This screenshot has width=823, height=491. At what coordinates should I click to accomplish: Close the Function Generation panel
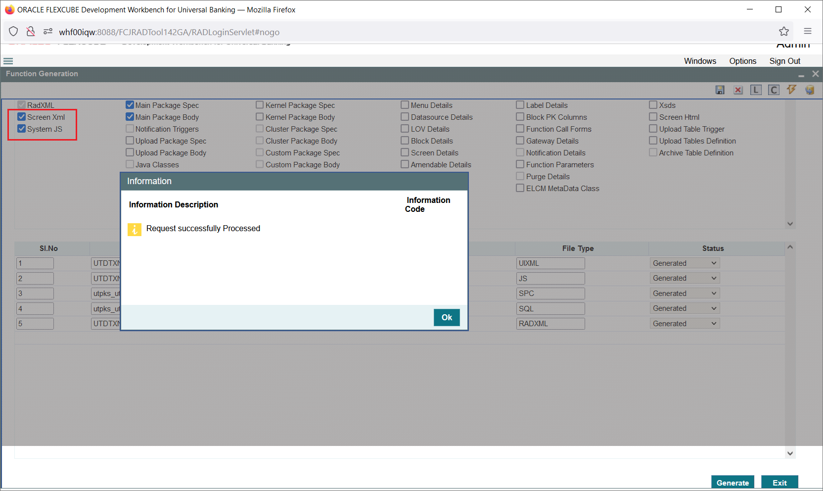pyautogui.click(x=816, y=74)
